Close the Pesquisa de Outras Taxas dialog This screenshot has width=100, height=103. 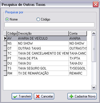point(96,4)
